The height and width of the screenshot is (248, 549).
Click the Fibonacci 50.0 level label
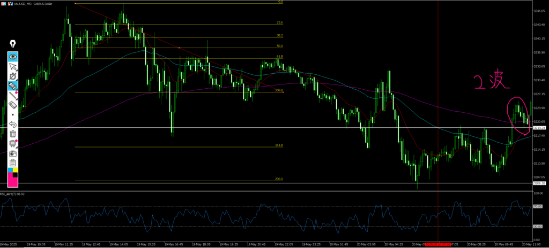click(x=280, y=46)
